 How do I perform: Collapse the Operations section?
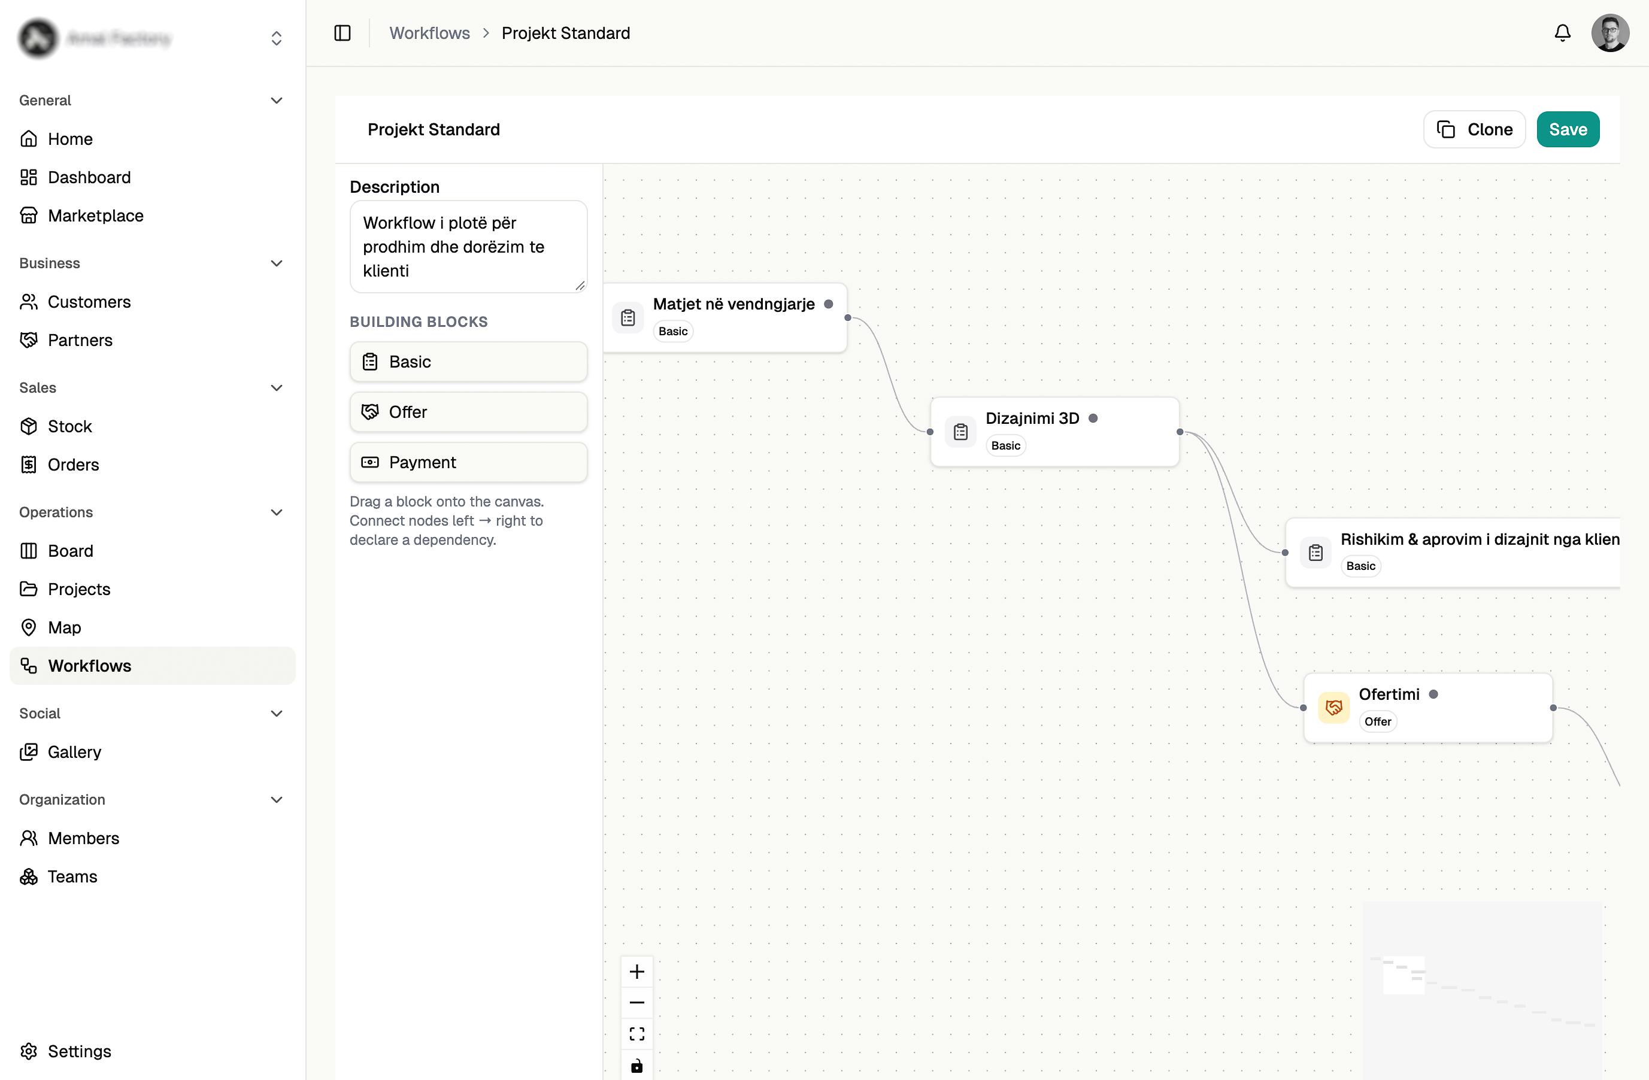[277, 512]
